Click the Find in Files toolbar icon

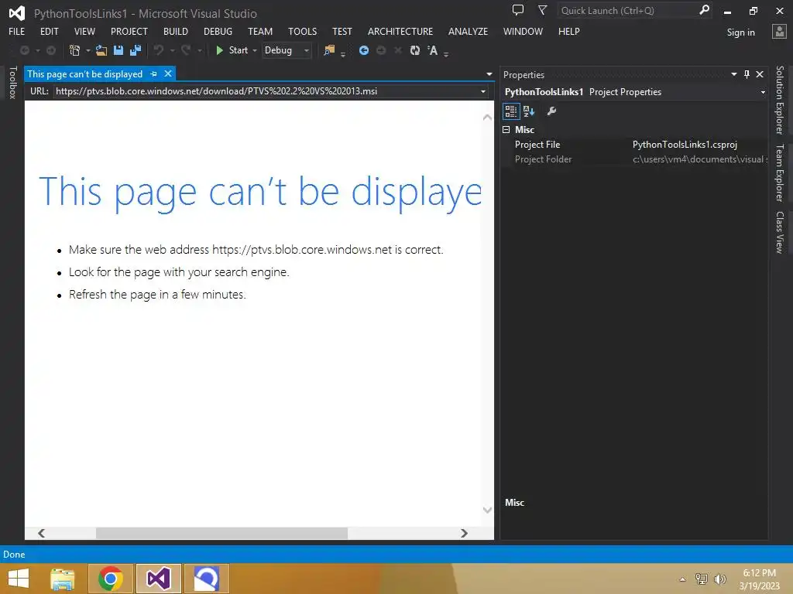coord(329,50)
